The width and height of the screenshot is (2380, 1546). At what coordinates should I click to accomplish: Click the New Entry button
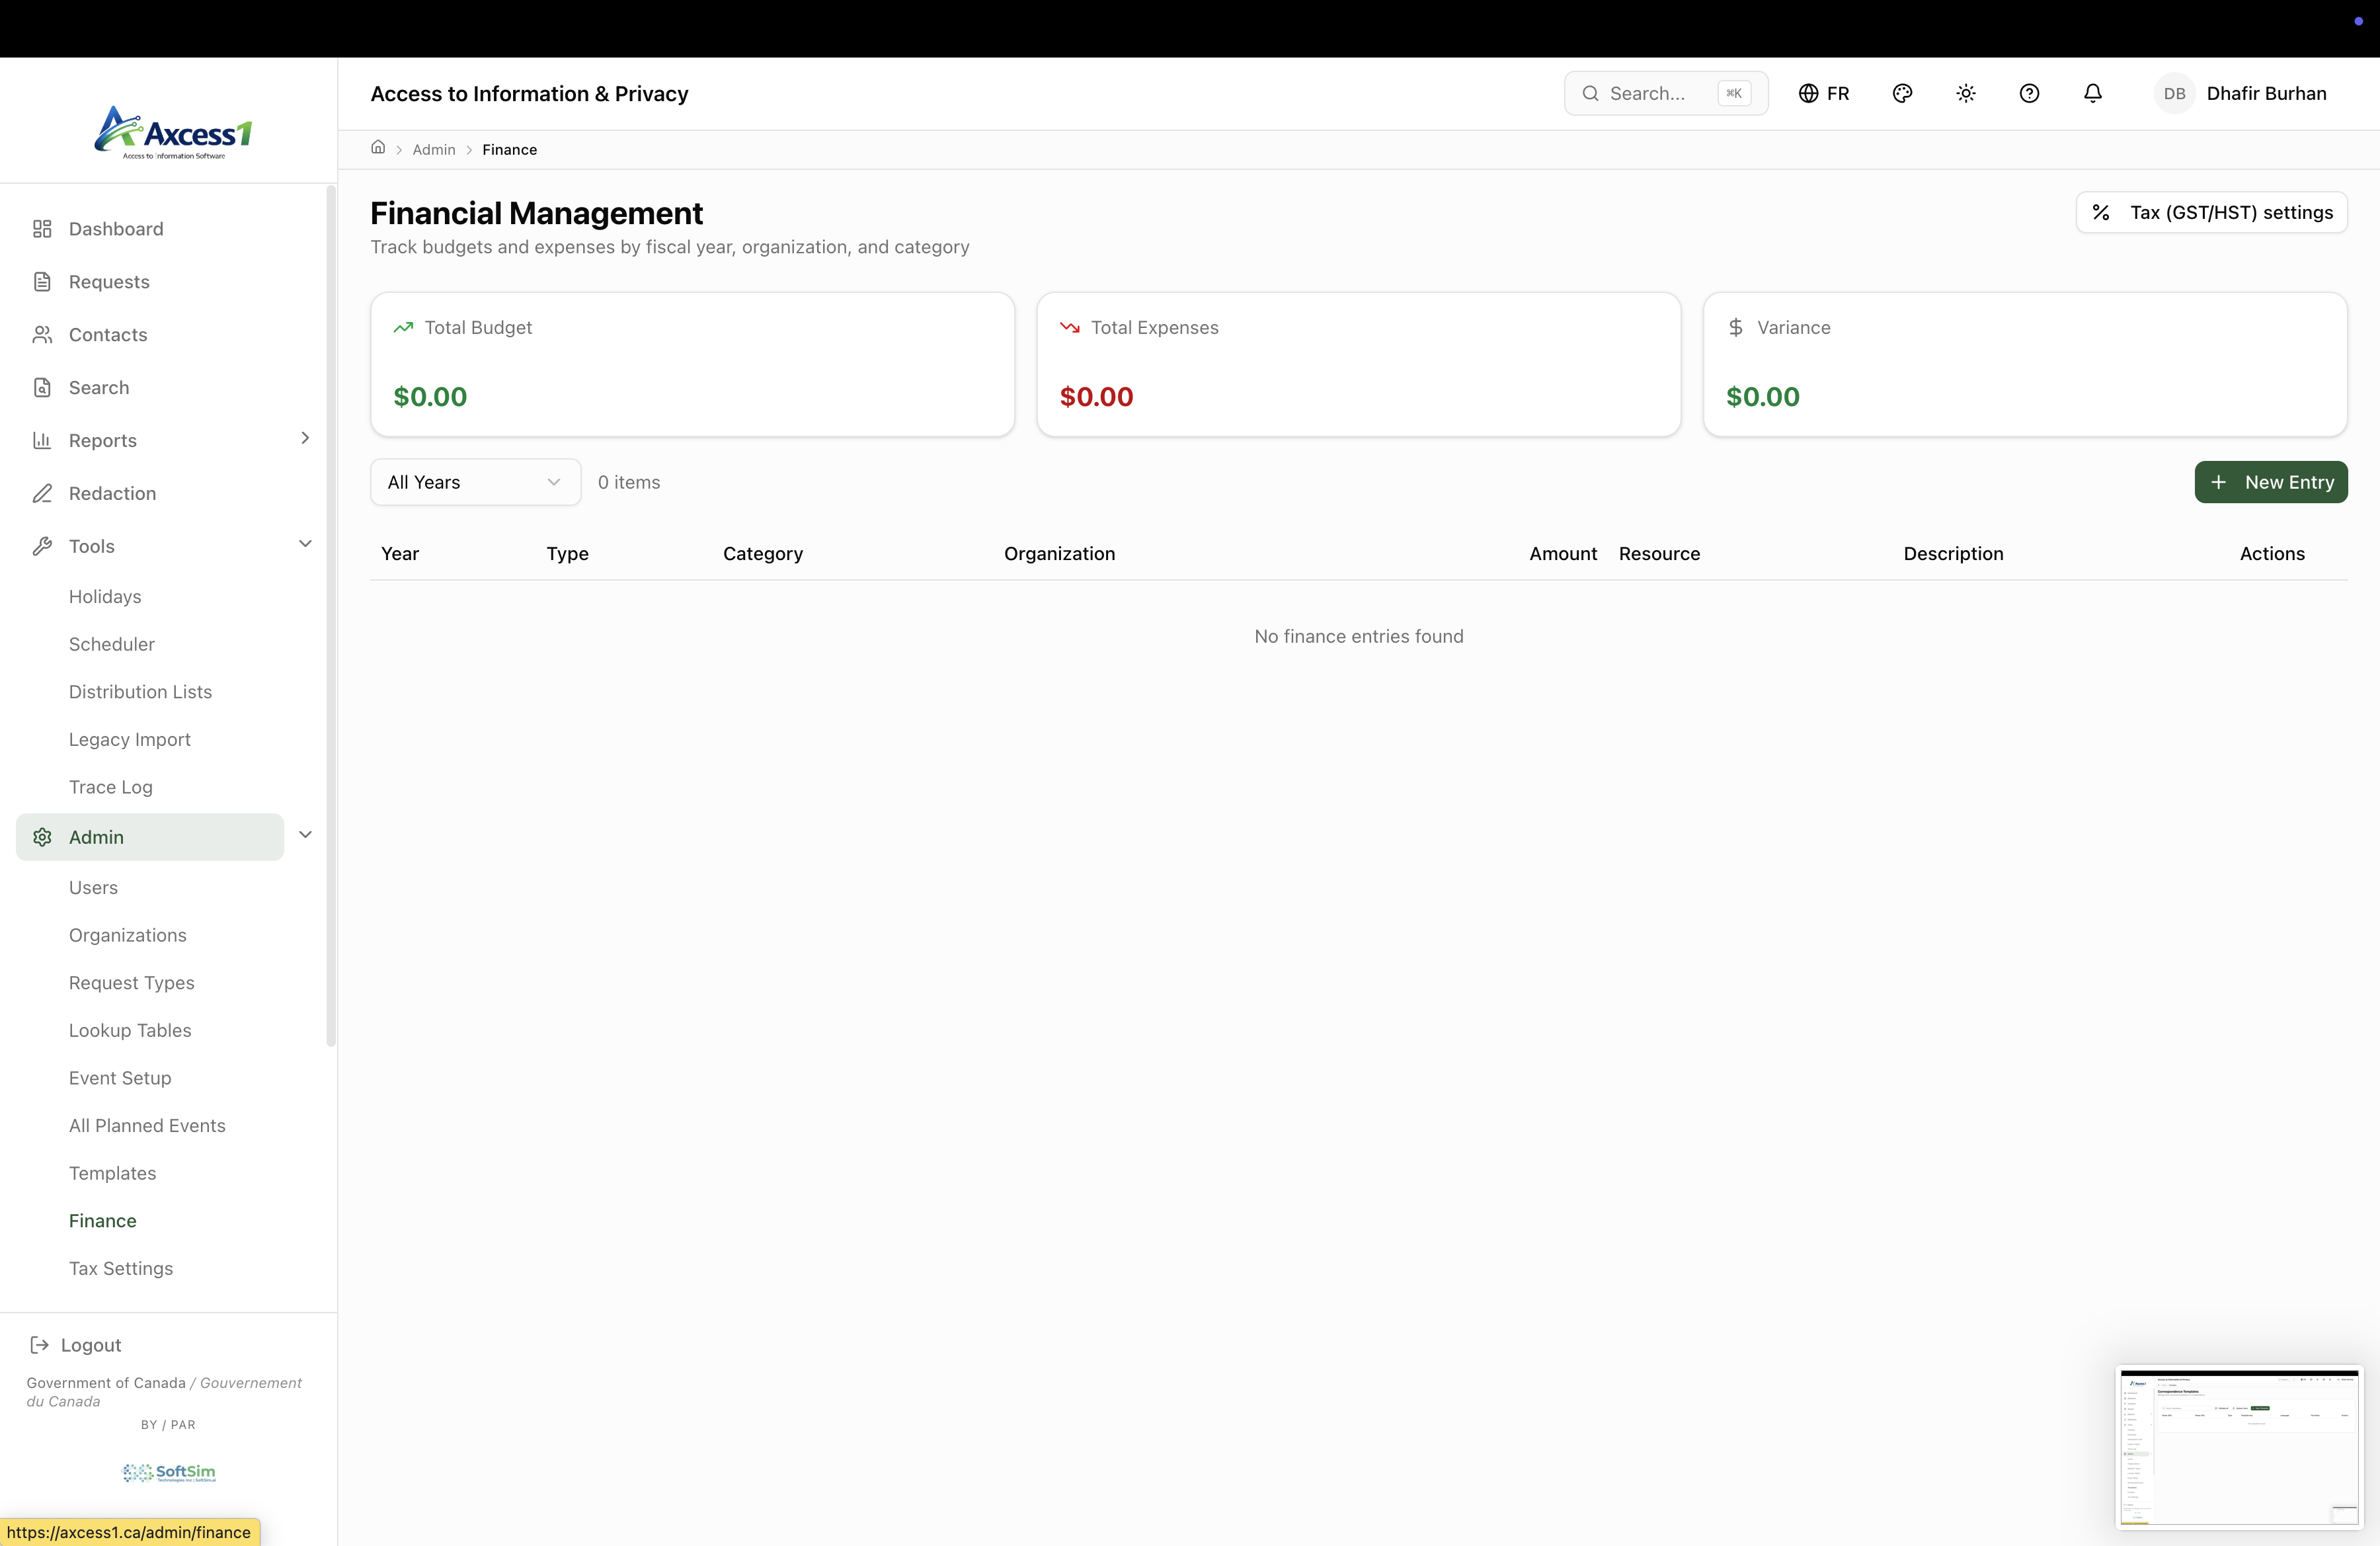[2270, 482]
